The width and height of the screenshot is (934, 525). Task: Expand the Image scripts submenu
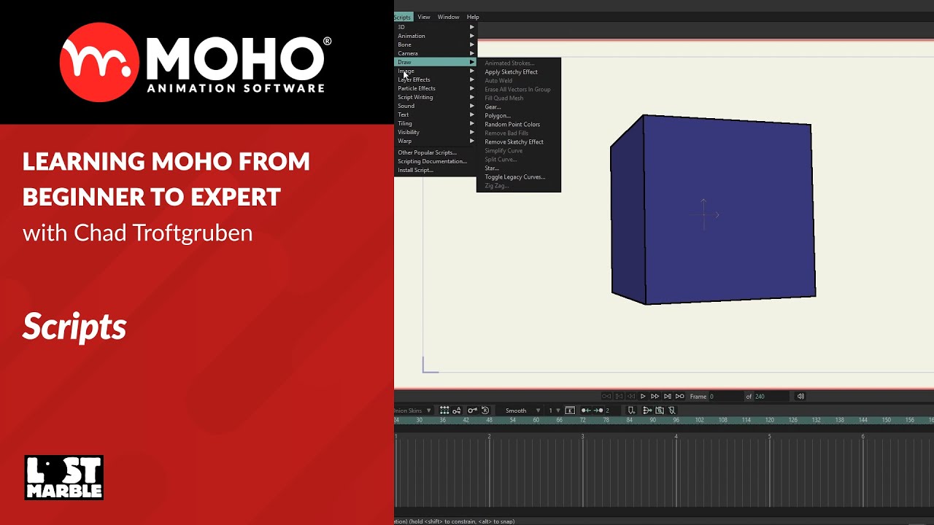[436, 71]
